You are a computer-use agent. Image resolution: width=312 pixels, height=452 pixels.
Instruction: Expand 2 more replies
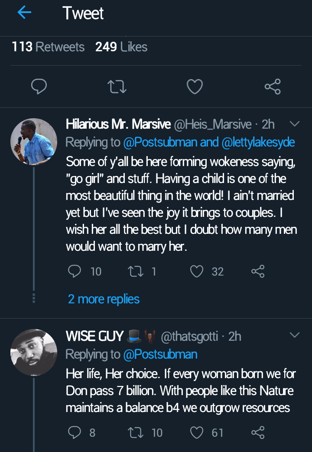click(104, 299)
